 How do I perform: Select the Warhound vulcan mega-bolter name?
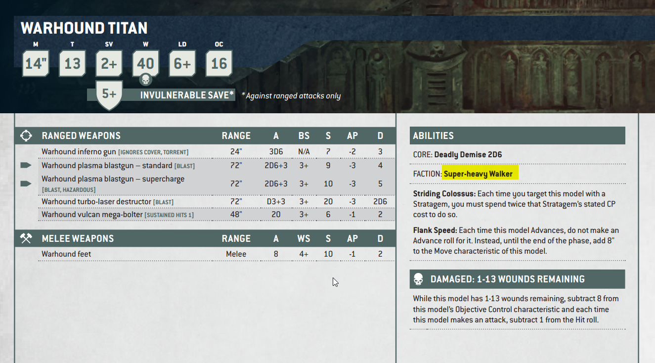click(x=92, y=214)
